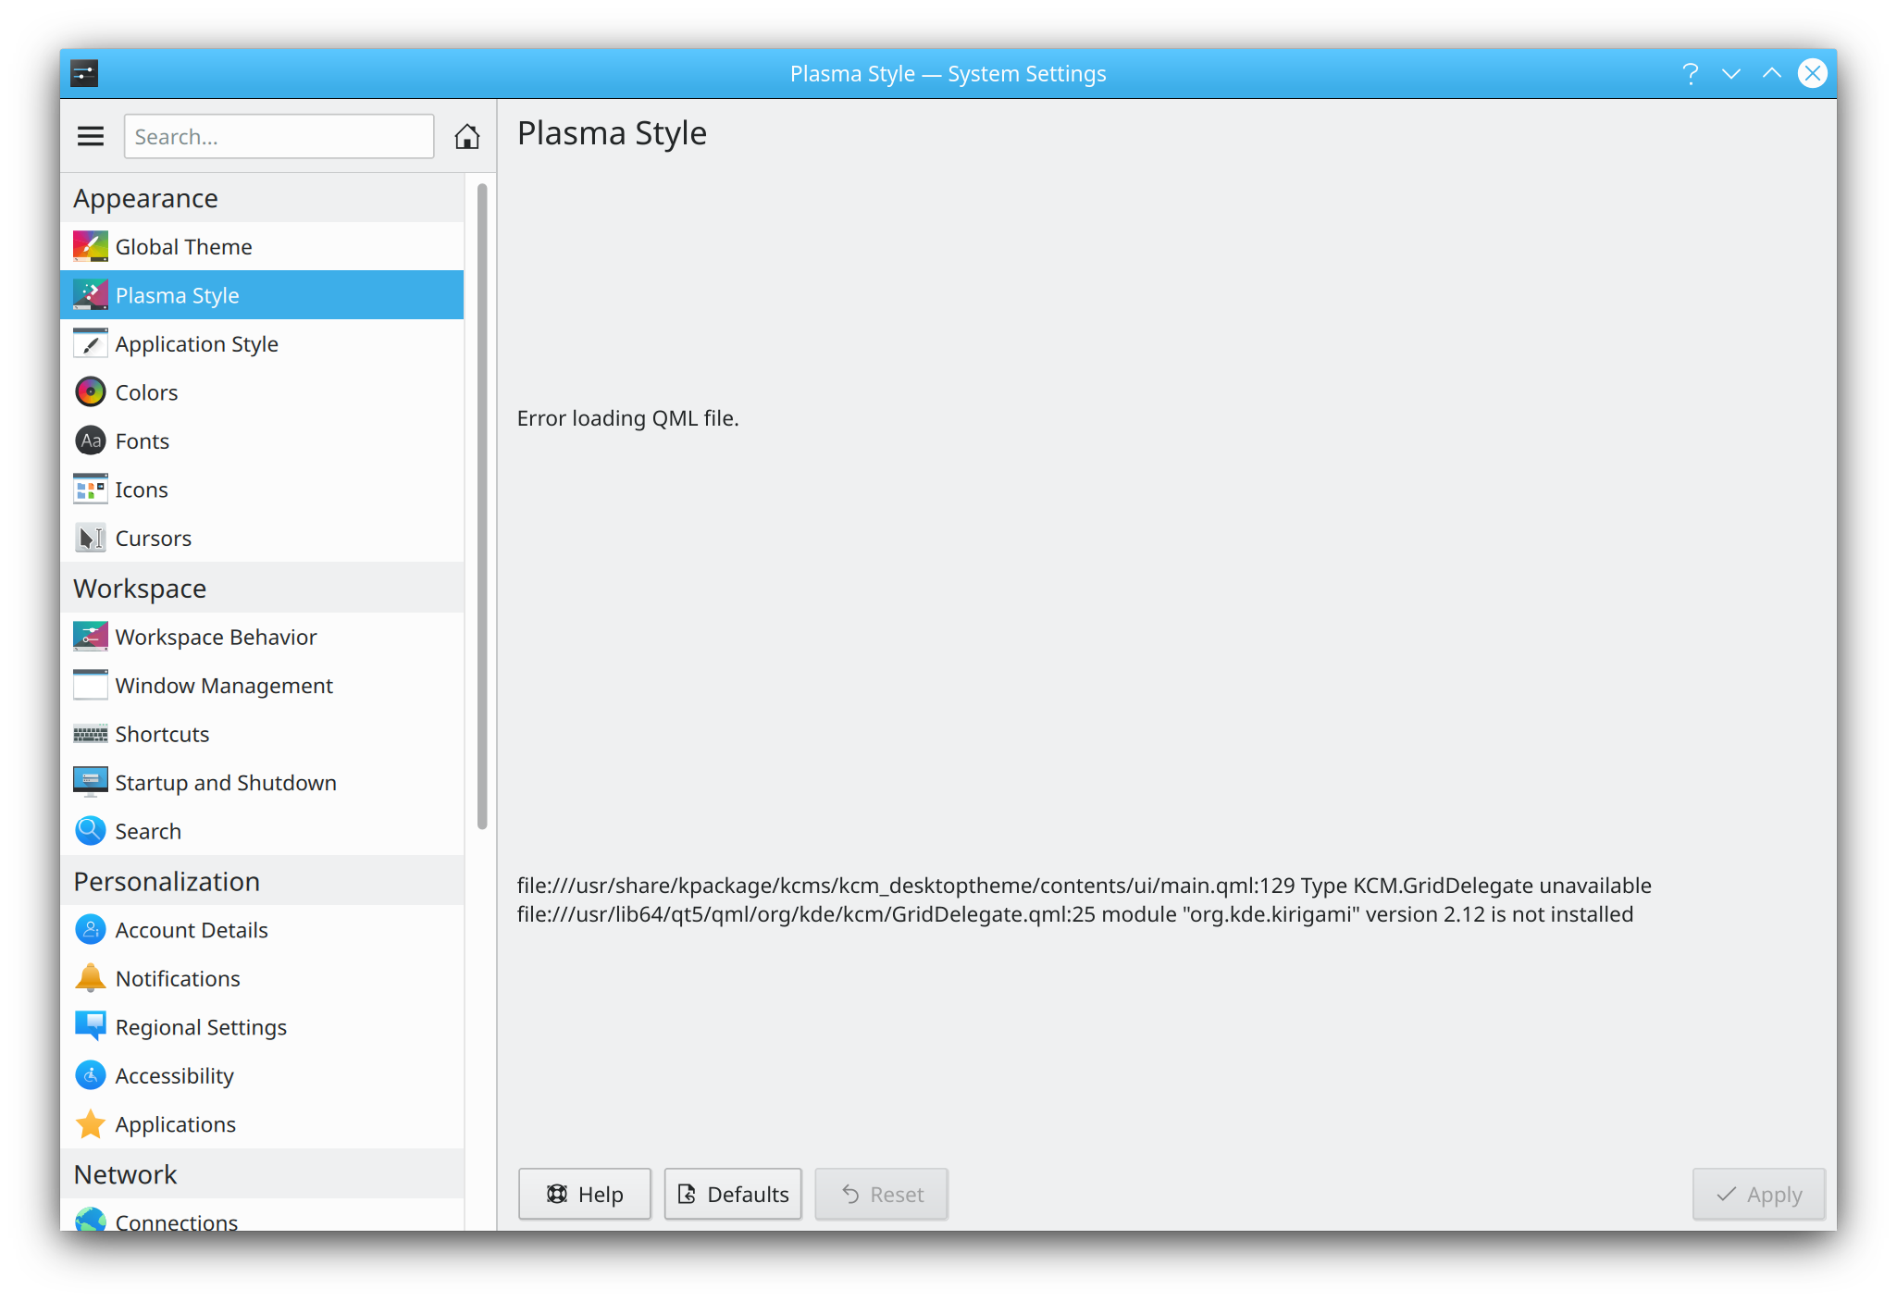This screenshot has width=1897, height=1302.
Task: Open Applications settings via star icon
Action: (x=90, y=1124)
